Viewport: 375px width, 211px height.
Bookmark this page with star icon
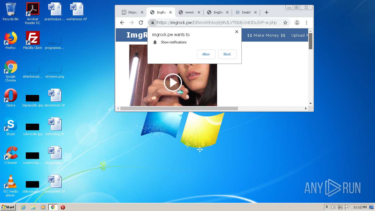[285, 23]
